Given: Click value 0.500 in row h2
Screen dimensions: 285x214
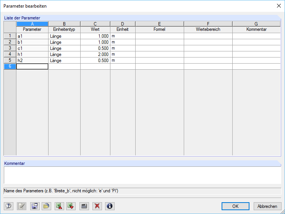Looking at the screenshot, I should 95,60.
